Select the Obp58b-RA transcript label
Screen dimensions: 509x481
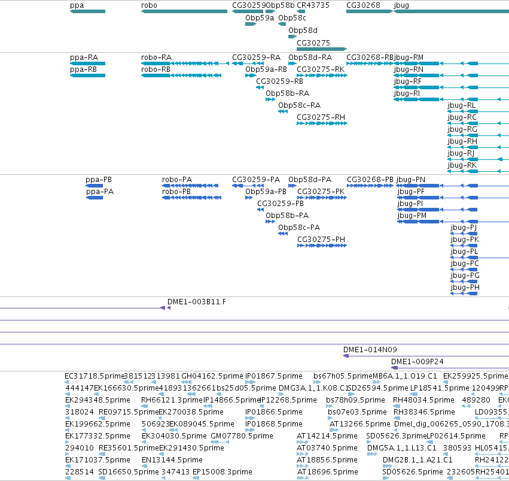(x=287, y=93)
